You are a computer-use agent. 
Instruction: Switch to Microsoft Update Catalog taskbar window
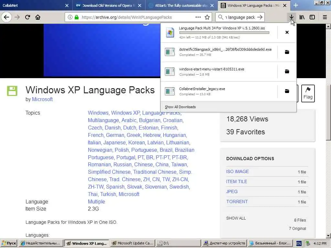point(133,243)
